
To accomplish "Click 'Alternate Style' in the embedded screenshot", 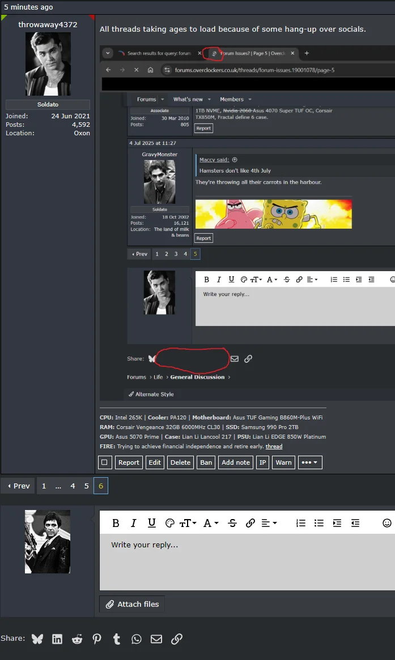I will tap(151, 394).
